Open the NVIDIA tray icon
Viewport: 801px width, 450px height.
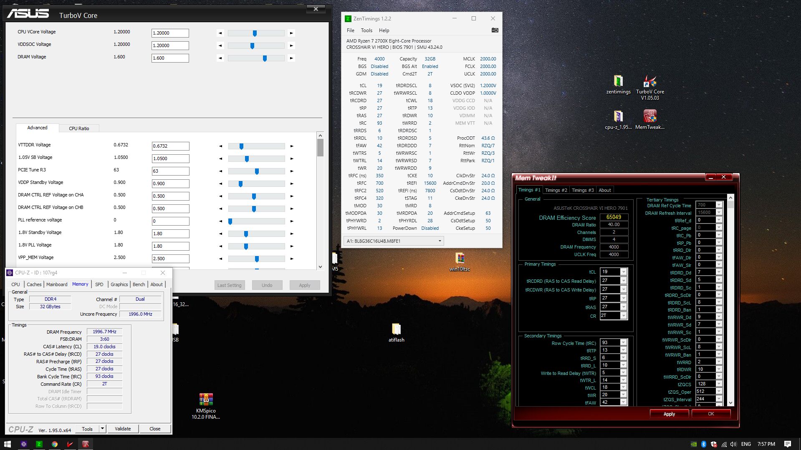pyautogui.click(x=693, y=444)
